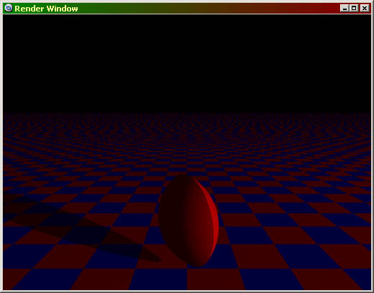Click the Render Window application icon
The width and height of the screenshot is (374, 293).
point(9,8)
